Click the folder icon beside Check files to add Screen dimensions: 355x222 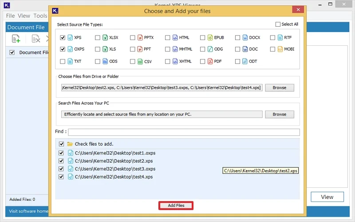point(70,144)
